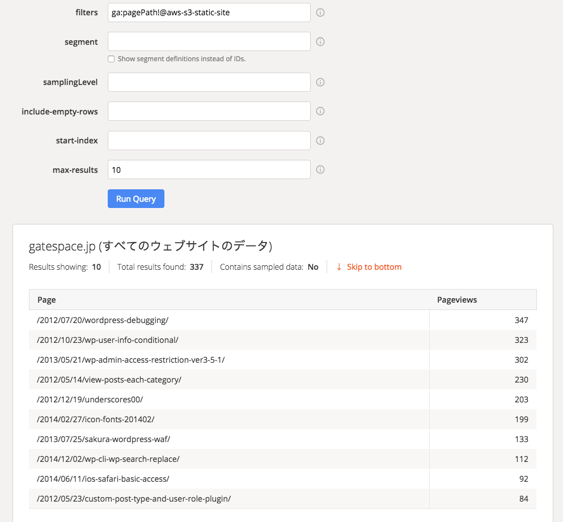Open the samplingLevel dropdown field
This screenshot has width=563, height=522.
click(209, 82)
